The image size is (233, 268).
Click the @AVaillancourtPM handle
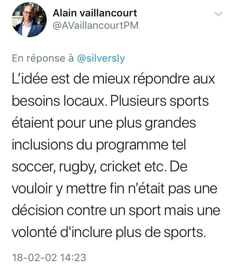[96, 26]
